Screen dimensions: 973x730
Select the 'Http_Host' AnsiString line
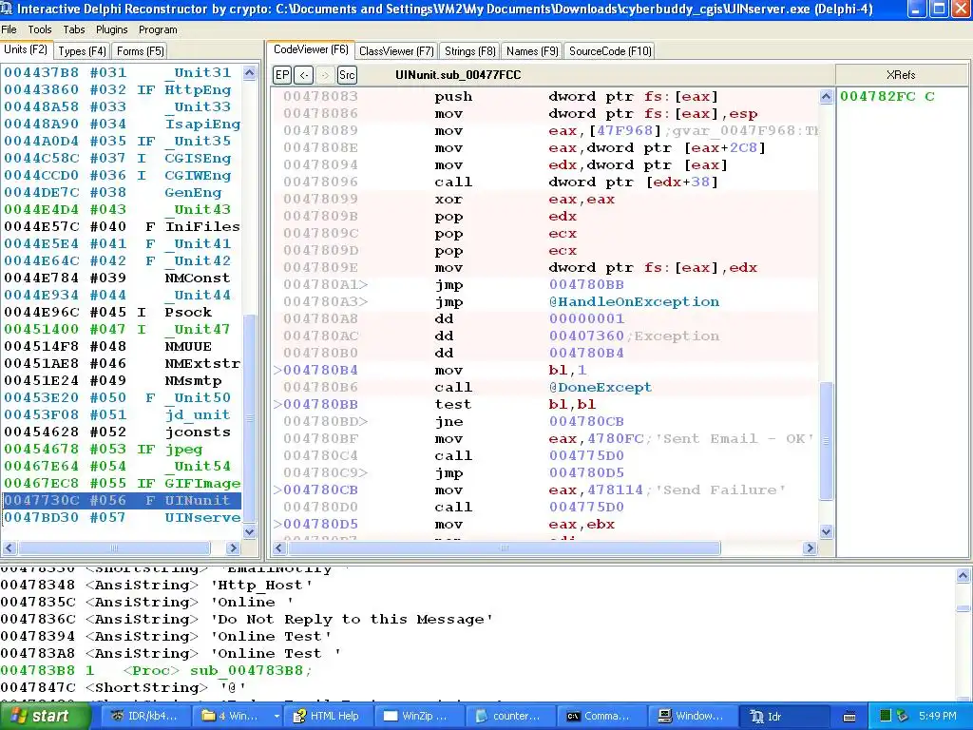point(157,585)
